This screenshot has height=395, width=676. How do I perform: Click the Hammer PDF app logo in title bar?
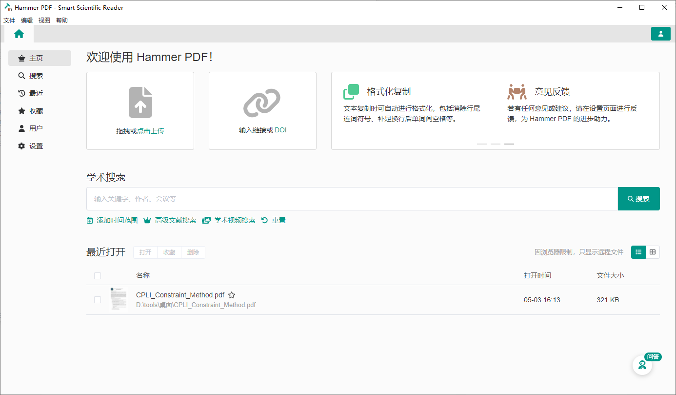(8, 7)
